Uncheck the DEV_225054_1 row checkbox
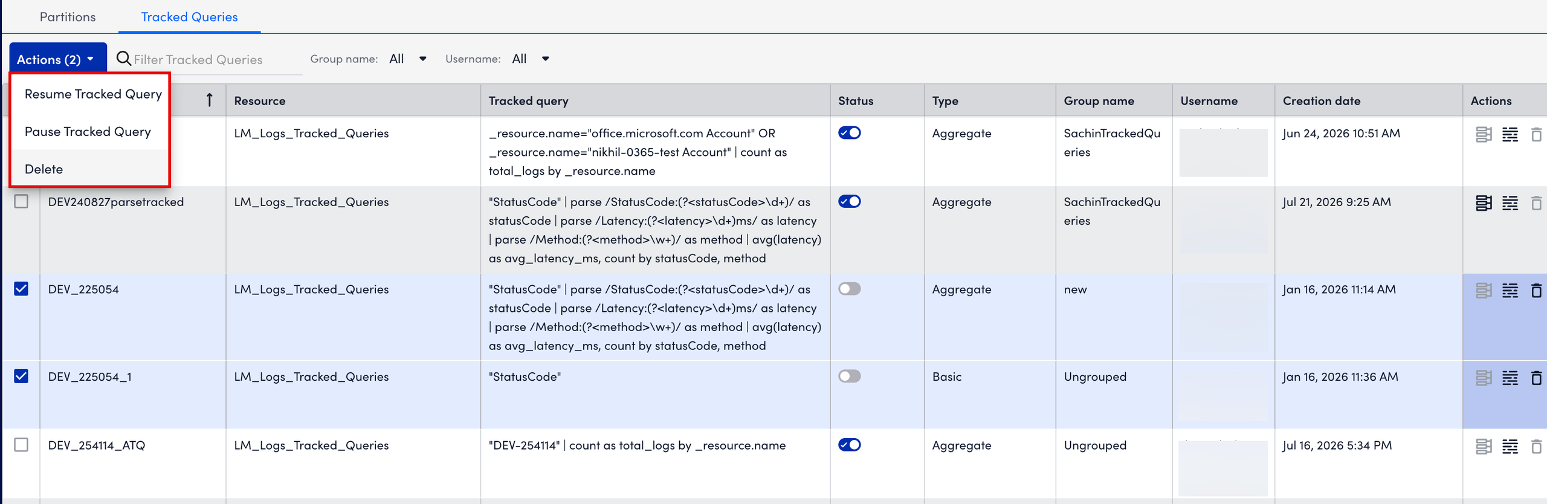Viewport: 1547px width, 504px height. 21,376
